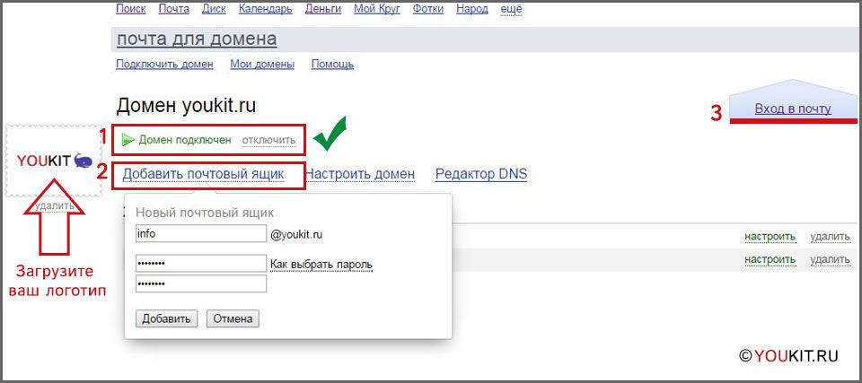
Task: Open the Редактор DNS link
Action: point(480,174)
